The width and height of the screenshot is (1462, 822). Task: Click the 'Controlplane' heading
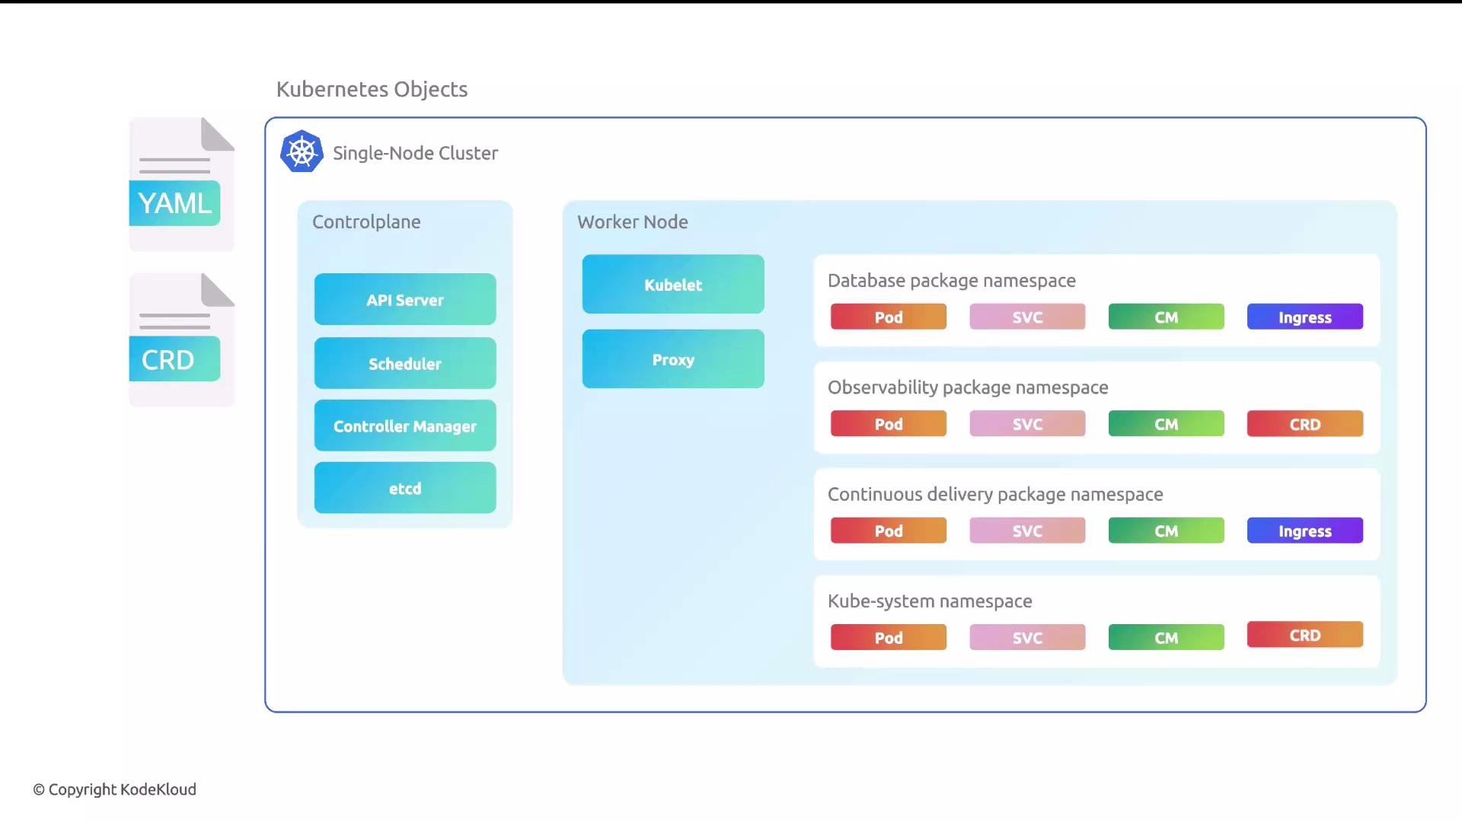click(x=366, y=221)
